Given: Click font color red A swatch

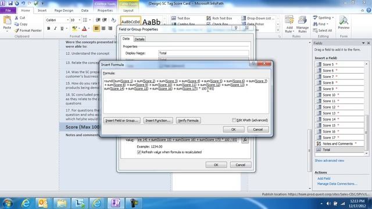Looking at the screenshot, I should [84, 28].
